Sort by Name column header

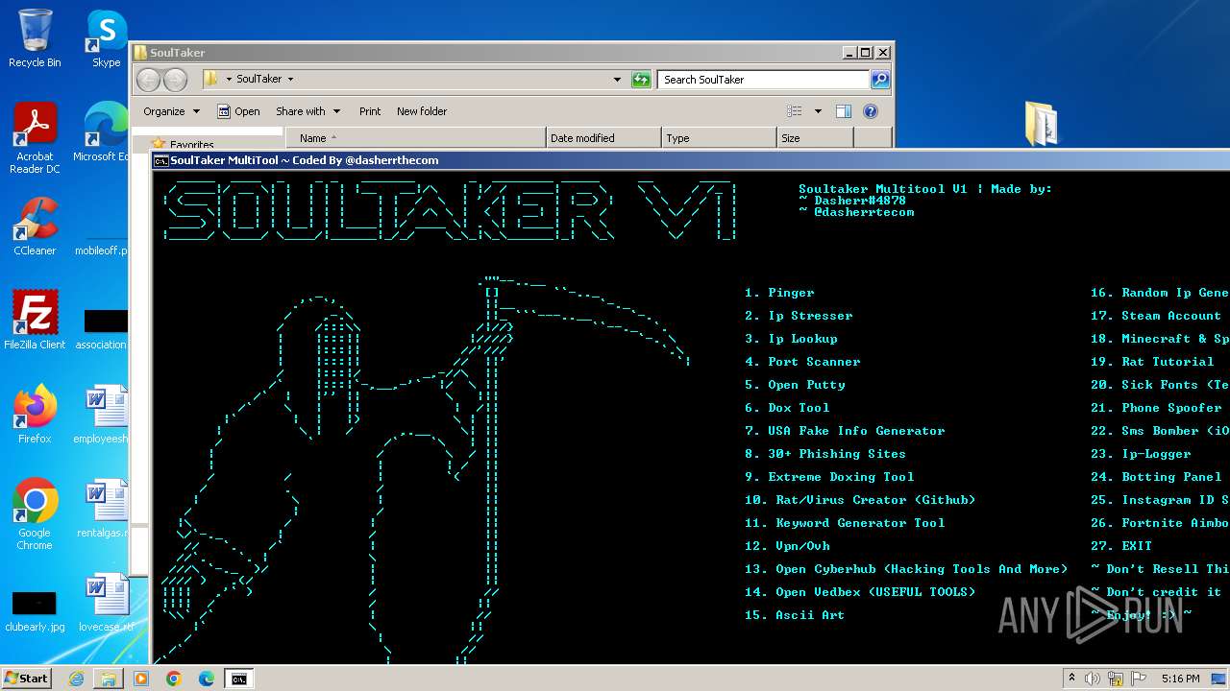(x=415, y=138)
